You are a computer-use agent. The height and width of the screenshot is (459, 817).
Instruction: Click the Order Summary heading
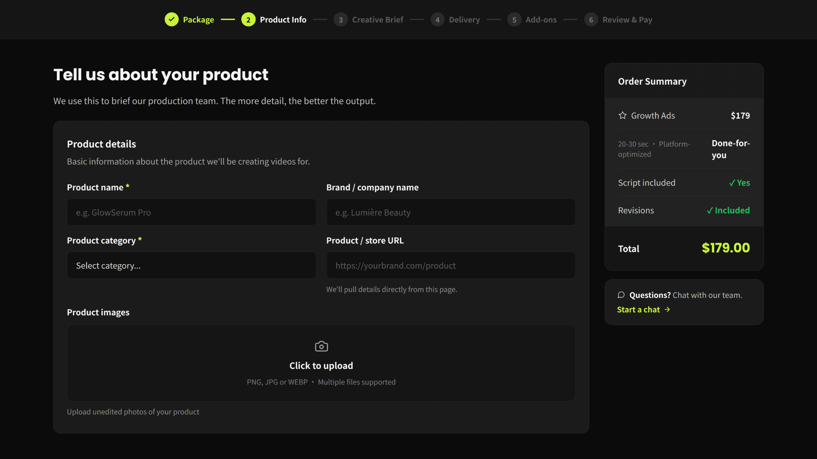(652, 81)
